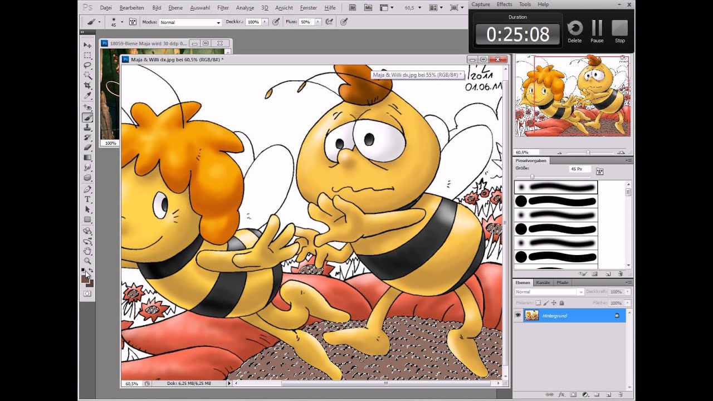Open the brush Modus dropdown
The image size is (713, 401).
(x=191, y=22)
